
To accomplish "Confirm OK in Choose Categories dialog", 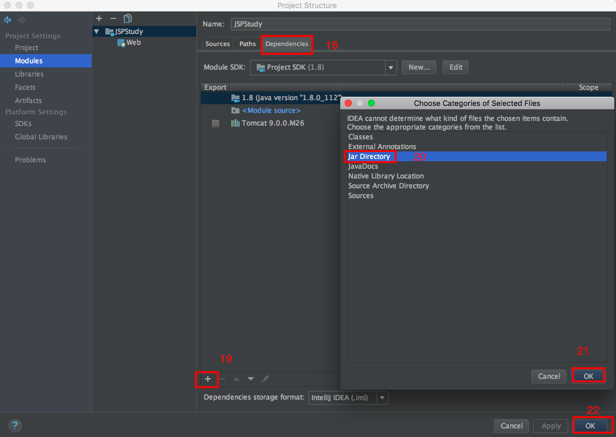I will (x=588, y=376).
